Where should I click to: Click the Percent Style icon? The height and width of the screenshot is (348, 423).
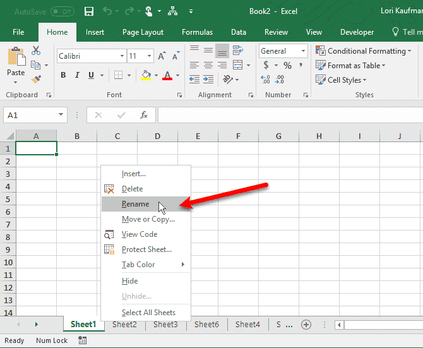(x=287, y=65)
